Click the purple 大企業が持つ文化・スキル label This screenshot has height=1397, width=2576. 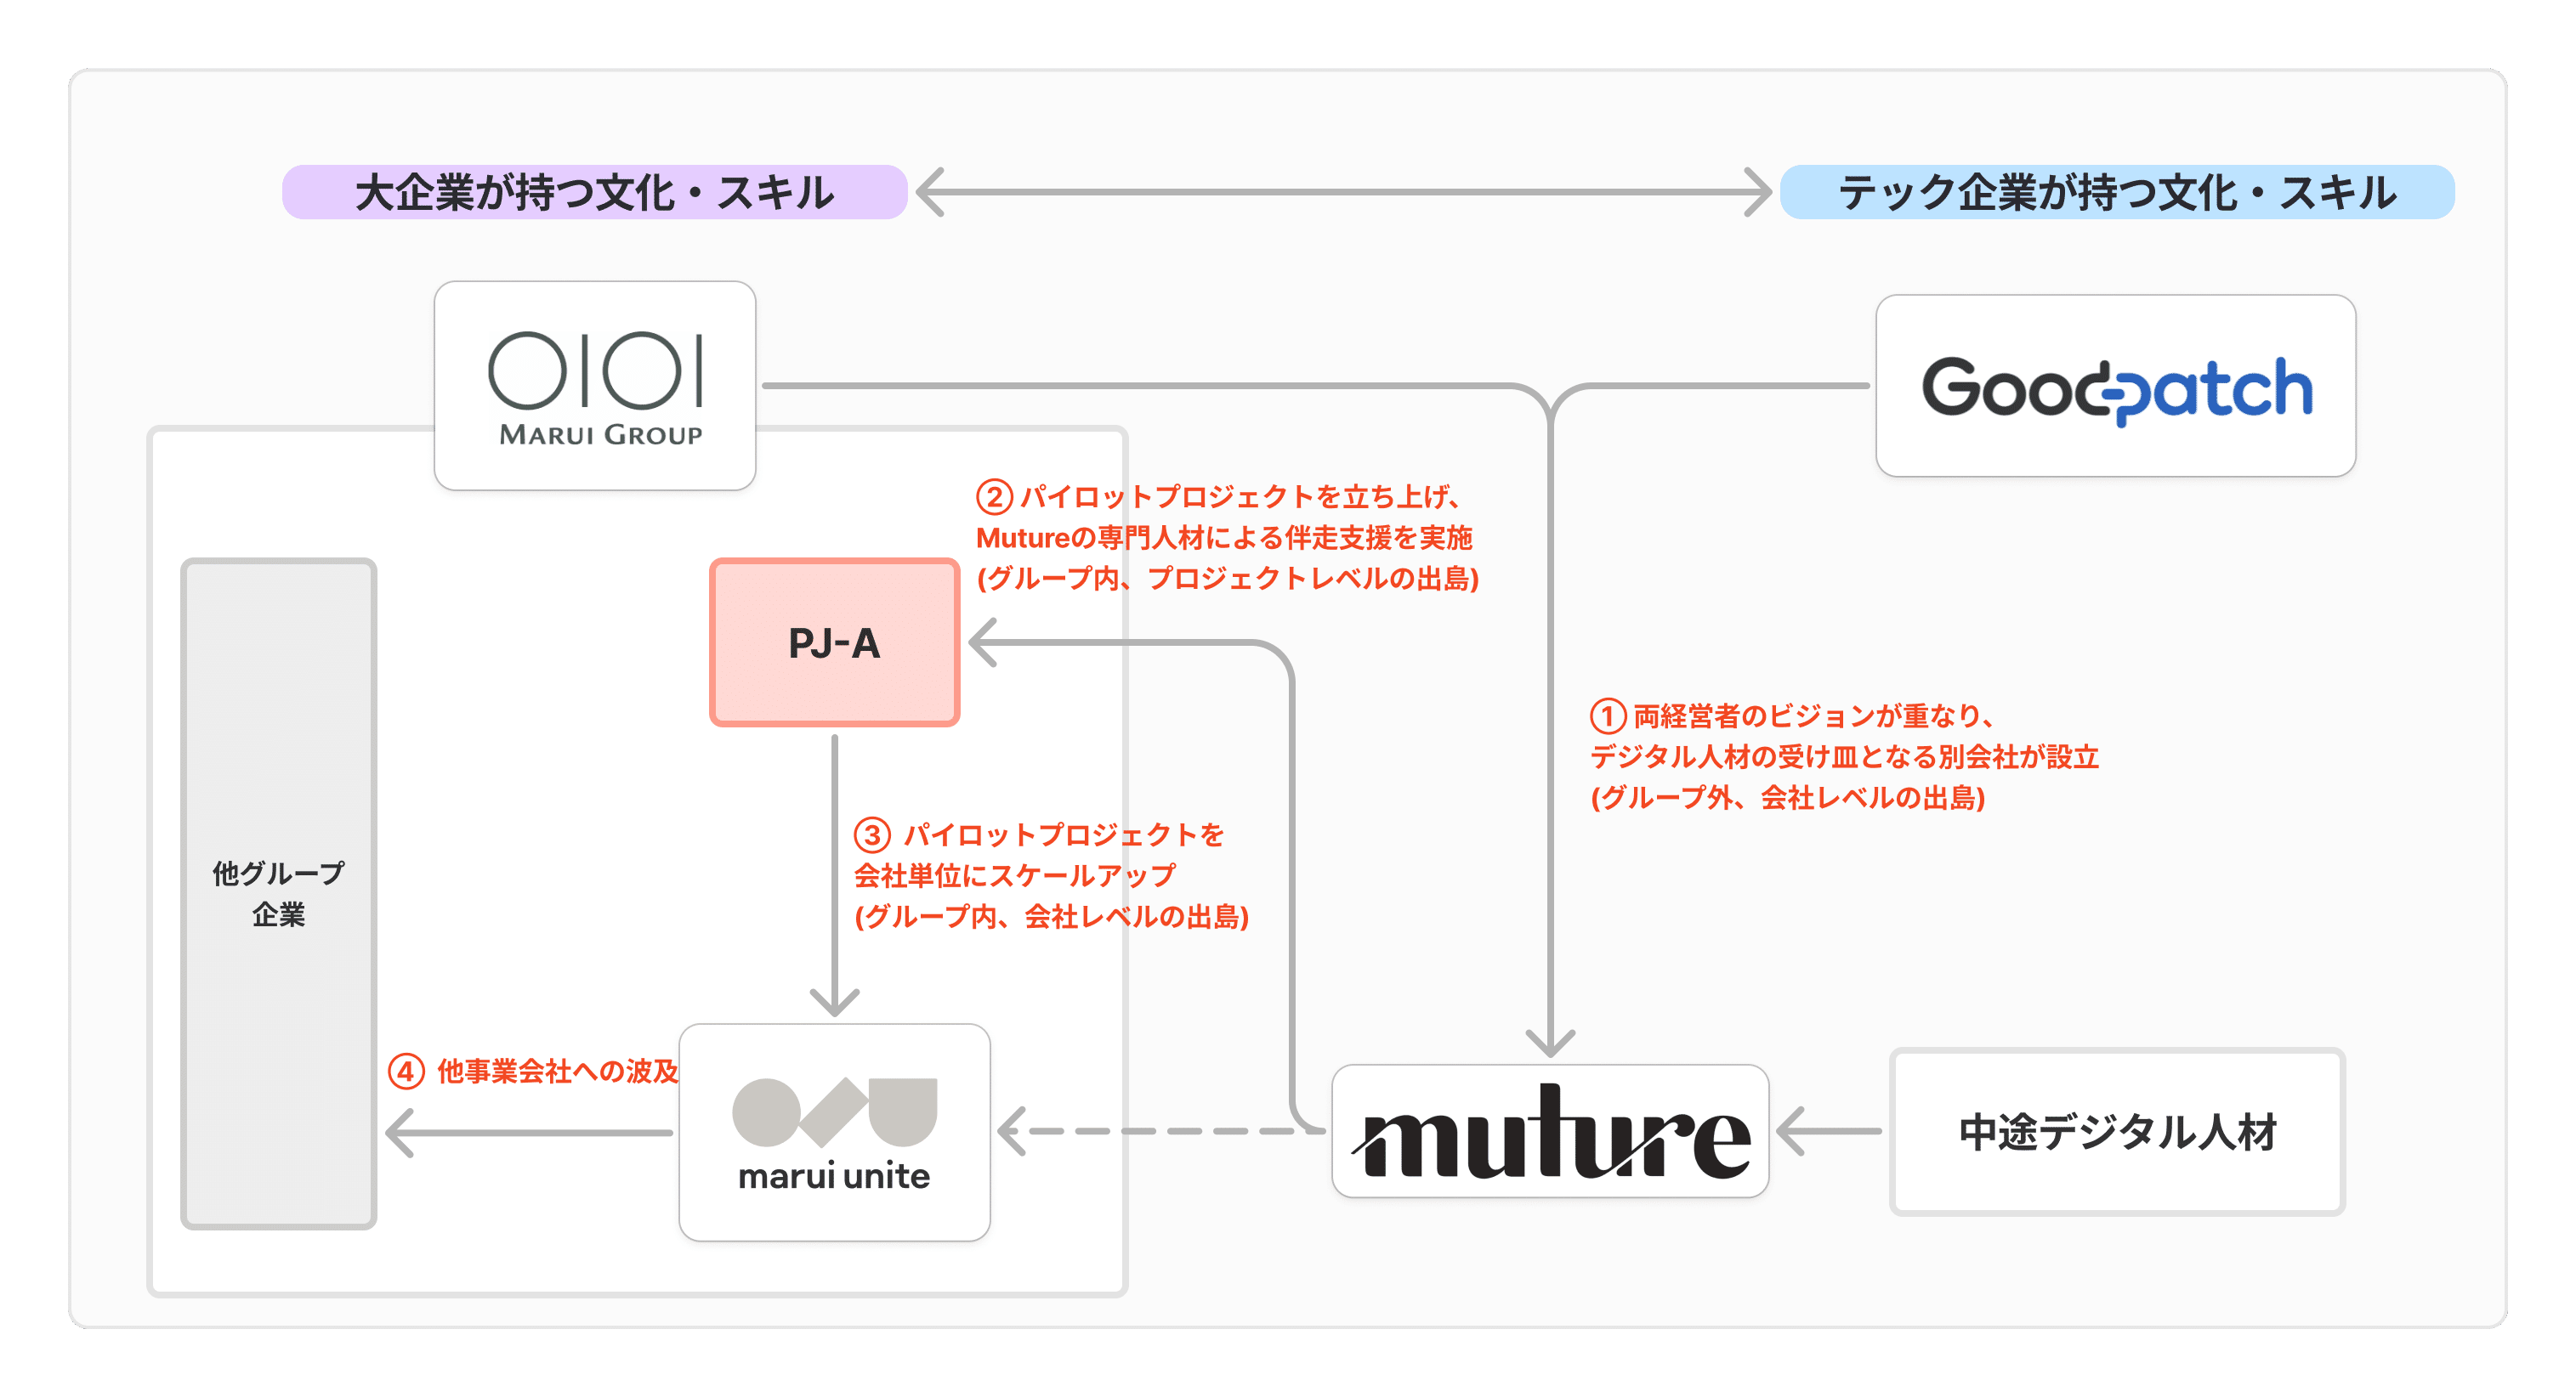[594, 192]
